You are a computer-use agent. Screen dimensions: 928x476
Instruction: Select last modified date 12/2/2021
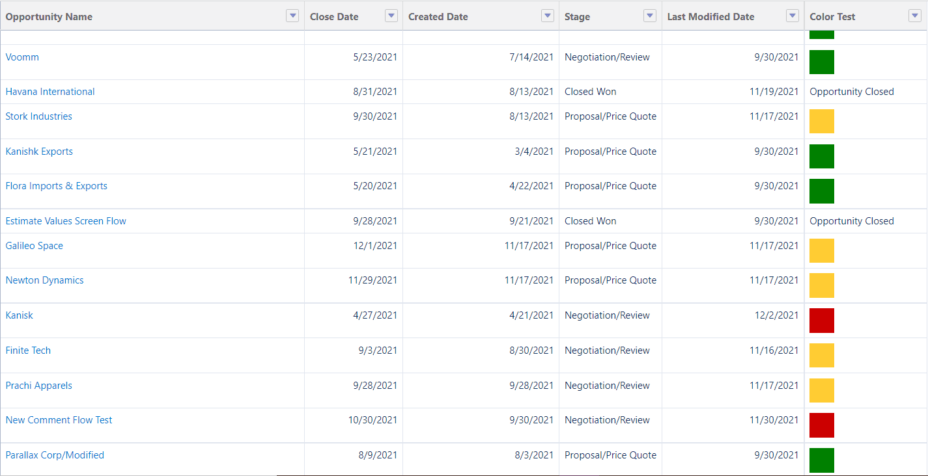pos(776,315)
